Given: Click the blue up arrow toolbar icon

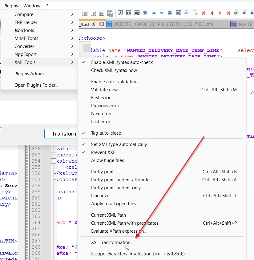Looking at the screenshot, I should click(x=154, y=13).
